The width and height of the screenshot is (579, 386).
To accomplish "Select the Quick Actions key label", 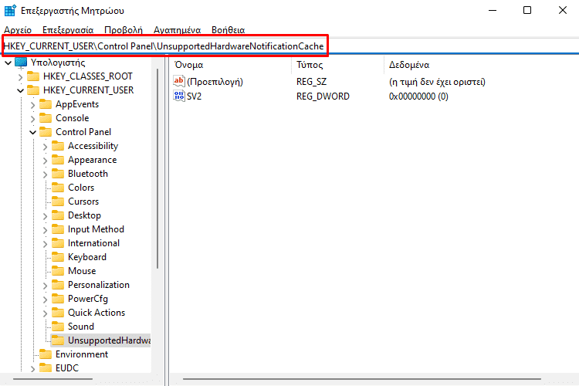I will tap(96, 313).
